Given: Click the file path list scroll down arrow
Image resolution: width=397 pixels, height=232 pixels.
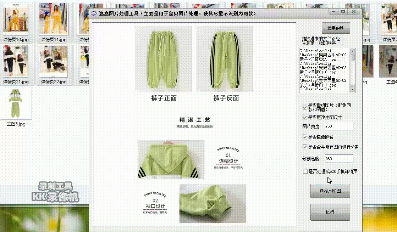Looking at the screenshot, I should point(352,90).
